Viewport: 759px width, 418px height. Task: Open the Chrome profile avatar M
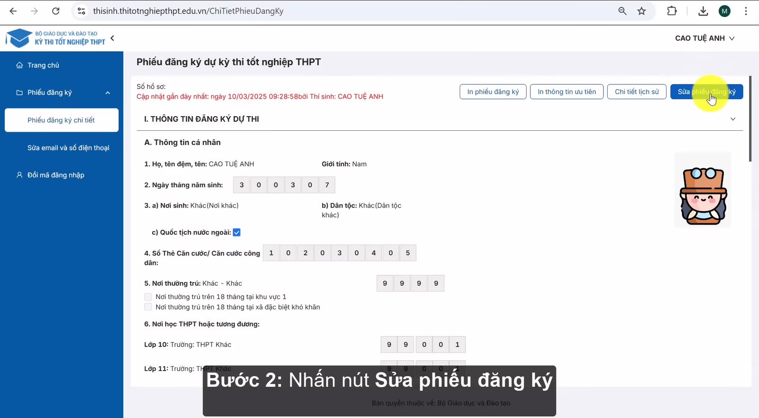(x=724, y=11)
